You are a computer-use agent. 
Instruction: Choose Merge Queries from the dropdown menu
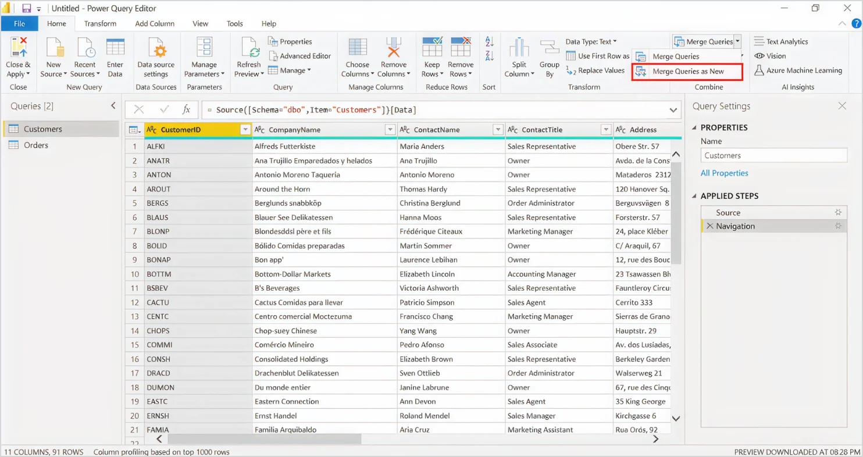click(x=687, y=56)
